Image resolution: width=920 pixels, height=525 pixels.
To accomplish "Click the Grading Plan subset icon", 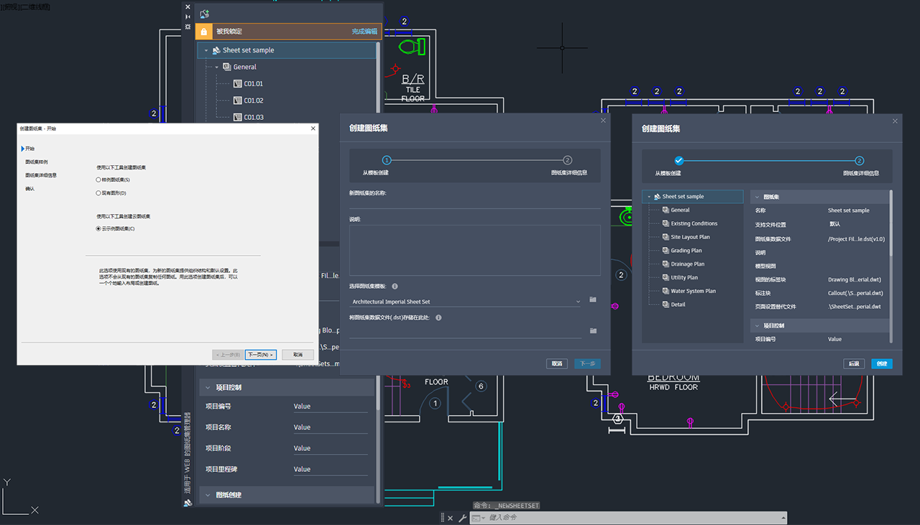I will [665, 251].
